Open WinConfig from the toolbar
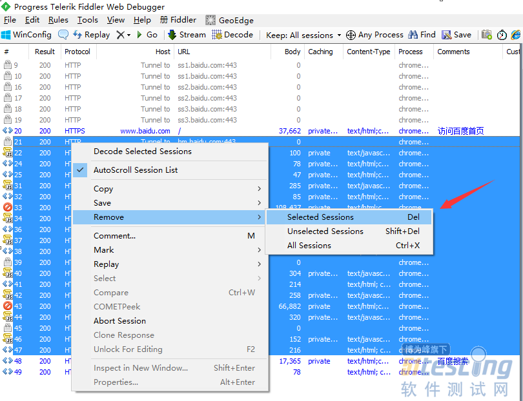 [26, 35]
